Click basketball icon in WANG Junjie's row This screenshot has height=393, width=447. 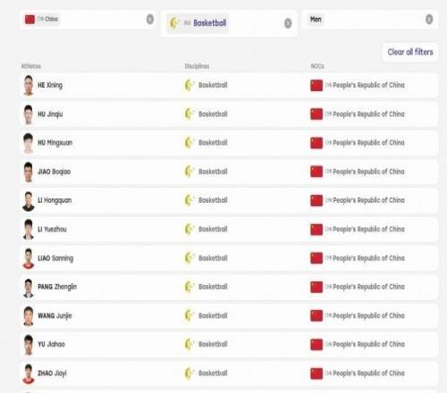(x=190, y=316)
